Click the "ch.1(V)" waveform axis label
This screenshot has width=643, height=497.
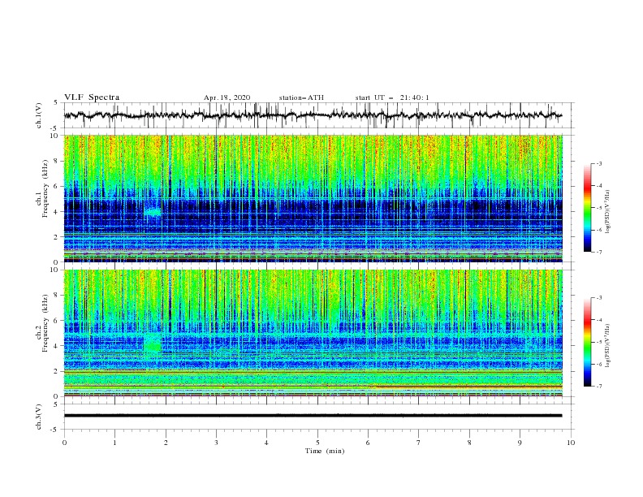click(x=39, y=115)
